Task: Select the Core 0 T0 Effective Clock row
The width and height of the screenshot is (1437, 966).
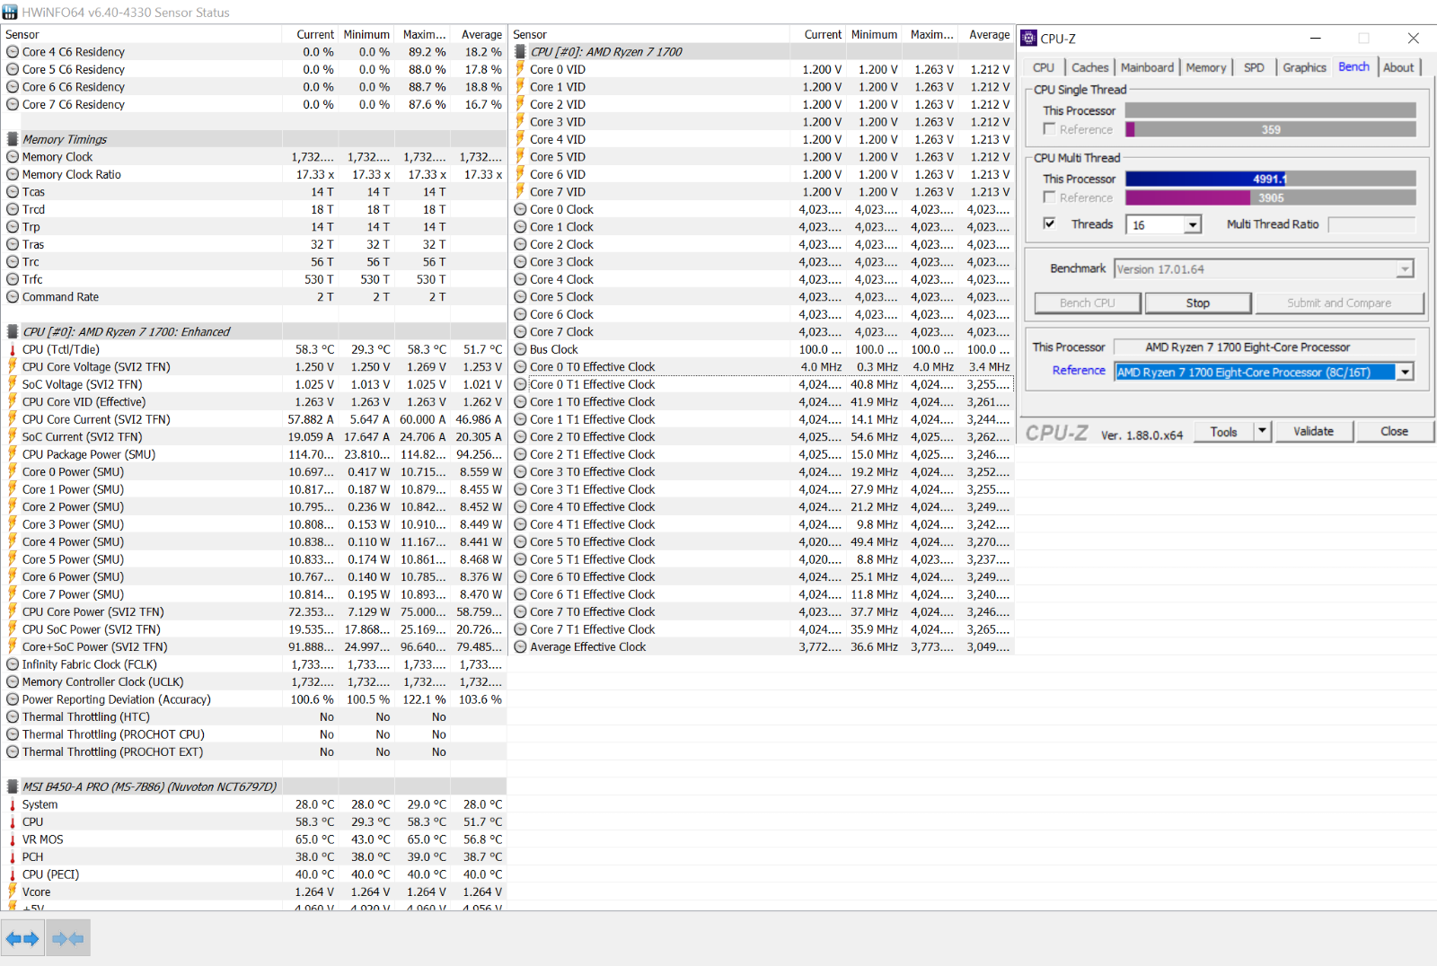Action: click(762, 367)
